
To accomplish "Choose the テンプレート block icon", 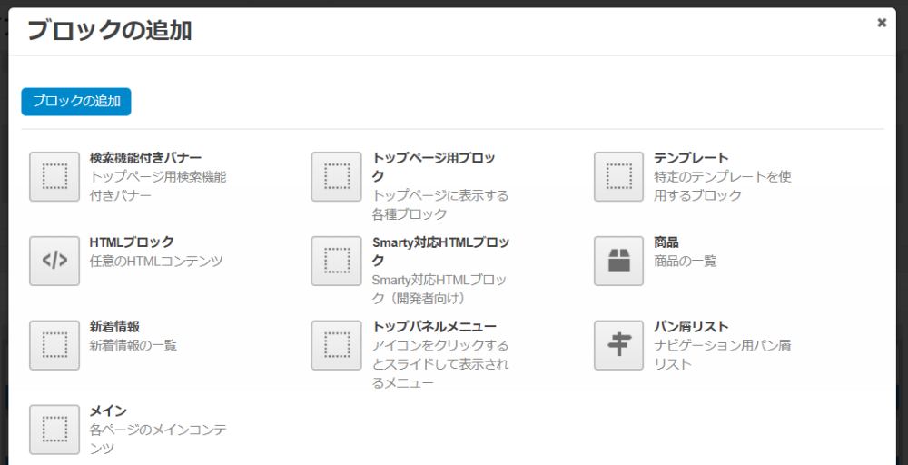I will point(619,176).
